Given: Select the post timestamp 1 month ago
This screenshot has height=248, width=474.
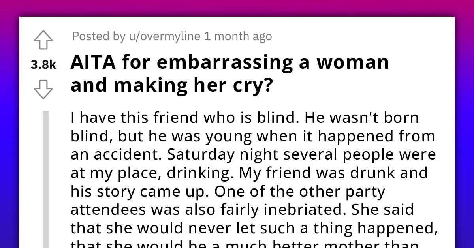Looking at the screenshot, I should click(x=237, y=36).
